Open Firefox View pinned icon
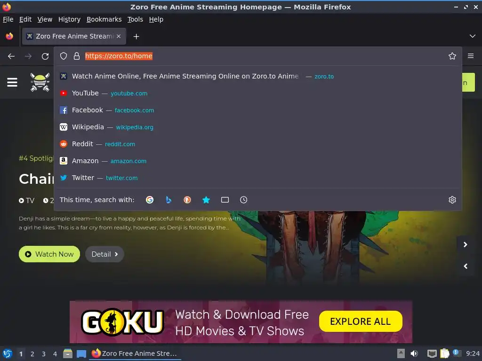The height and width of the screenshot is (361, 482). (x=9, y=36)
